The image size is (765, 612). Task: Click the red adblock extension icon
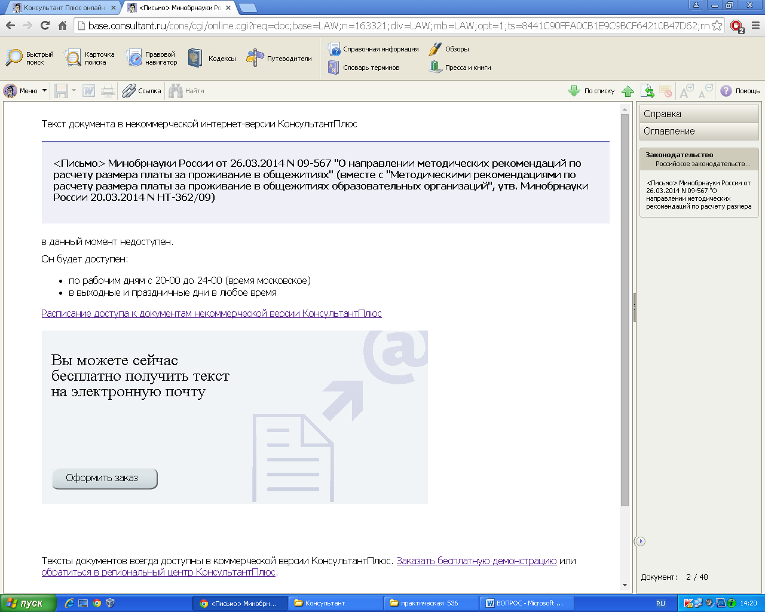(x=737, y=26)
